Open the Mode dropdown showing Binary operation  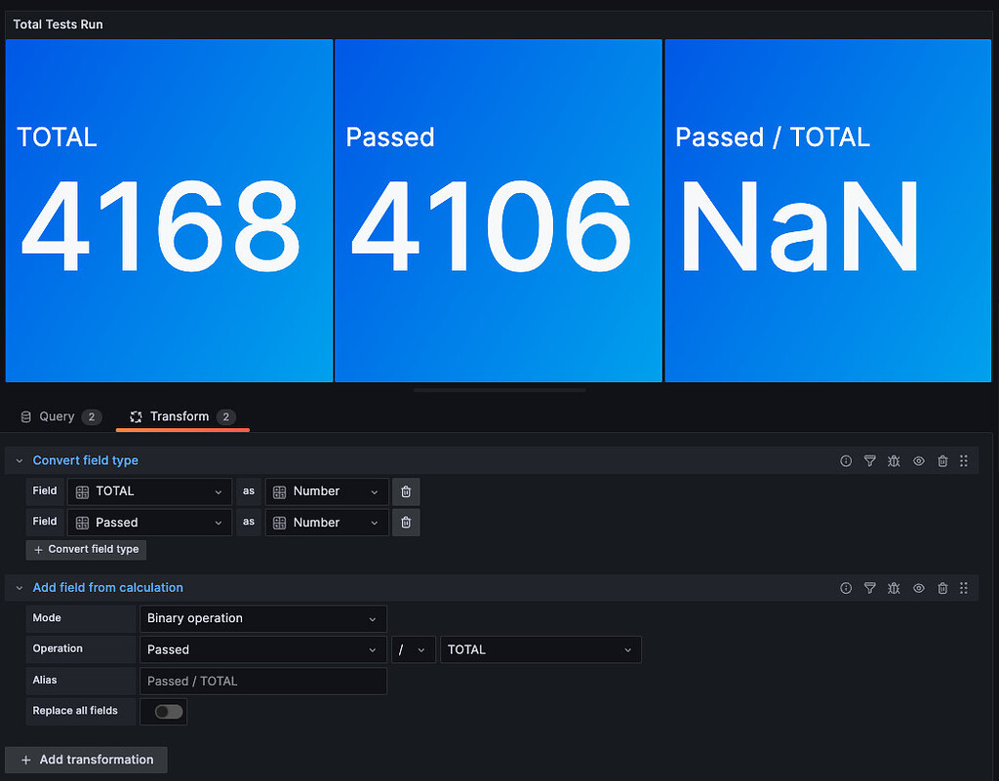(x=262, y=618)
